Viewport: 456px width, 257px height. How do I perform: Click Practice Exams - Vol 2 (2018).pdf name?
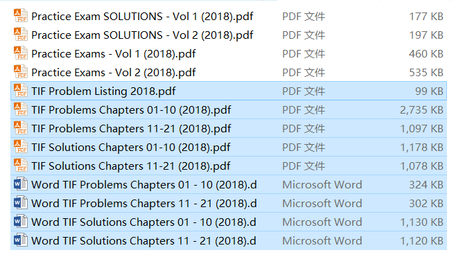pos(114,73)
